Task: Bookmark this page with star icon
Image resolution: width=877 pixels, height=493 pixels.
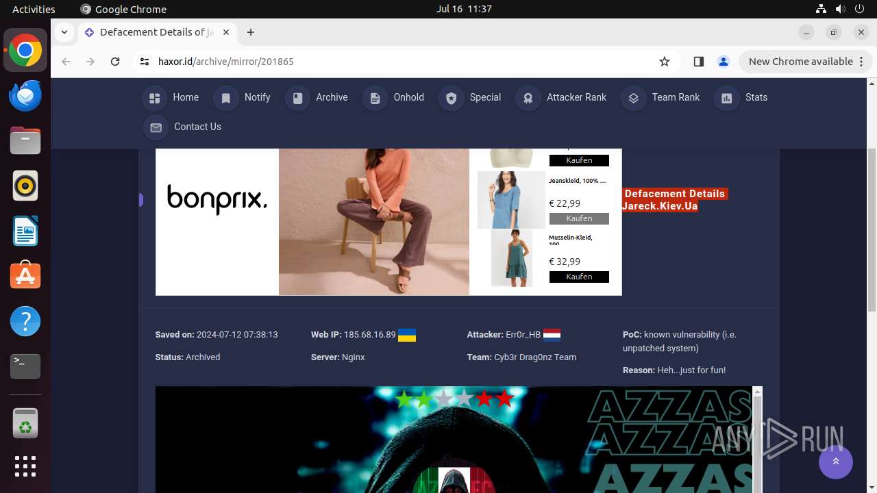Action: tap(665, 62)
